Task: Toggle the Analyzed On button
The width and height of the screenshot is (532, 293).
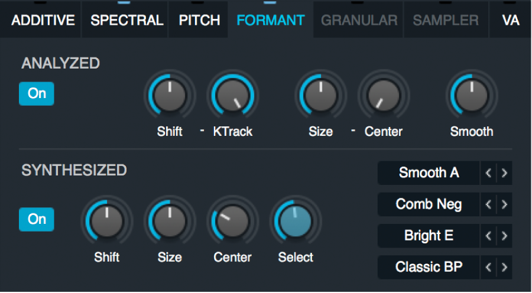Action: click(37, 94)
